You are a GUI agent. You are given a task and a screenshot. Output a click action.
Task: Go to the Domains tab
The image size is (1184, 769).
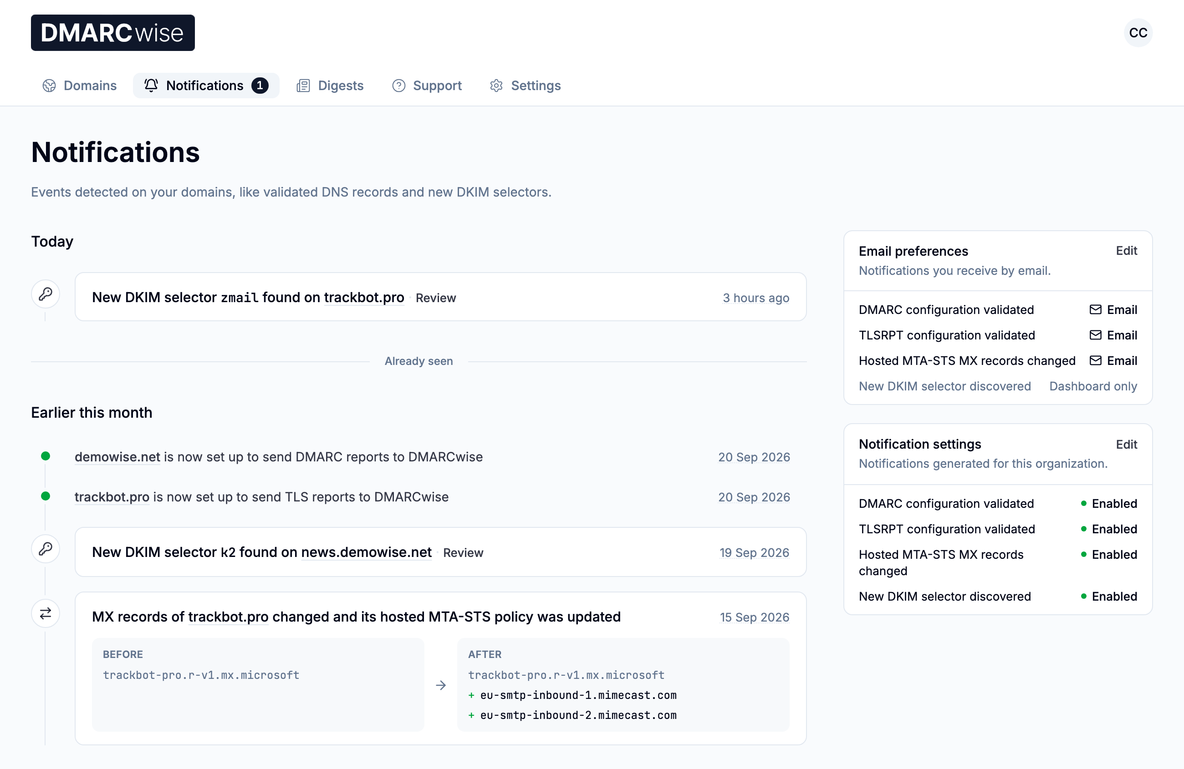(80, 86)
